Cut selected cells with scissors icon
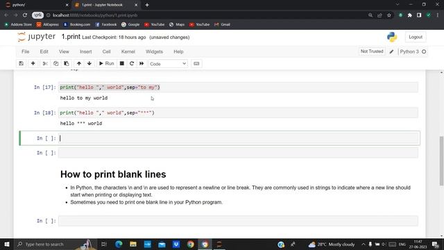Screen dimensions: 444x250 (x=45, y=63)
